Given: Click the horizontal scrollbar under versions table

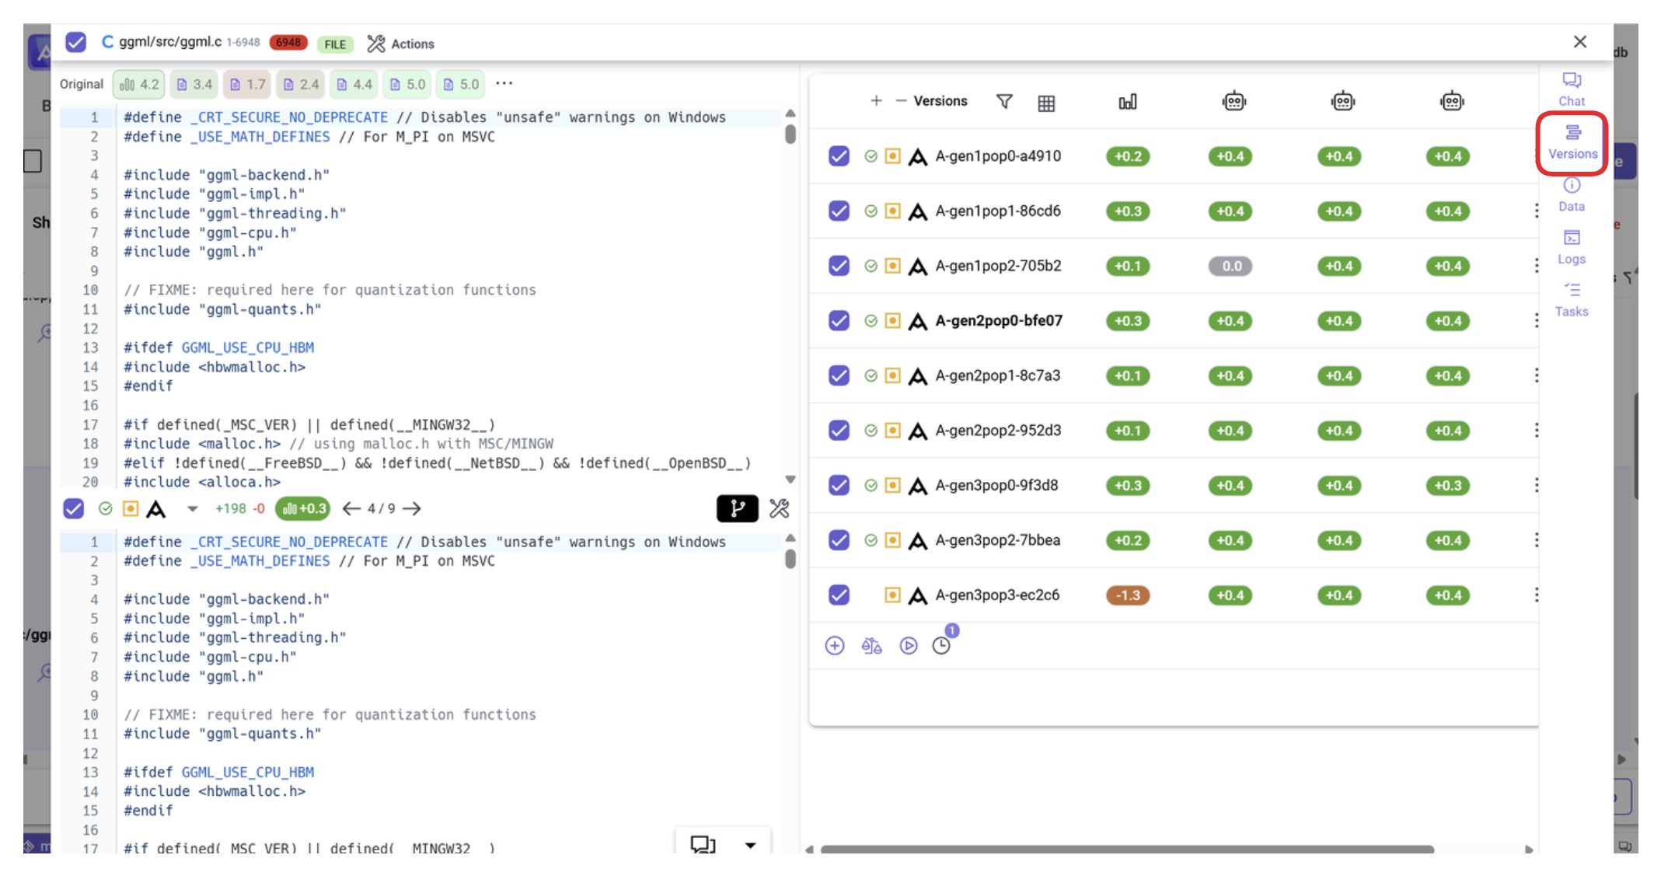Looking at the screenshot, I should coord(1127,849).
